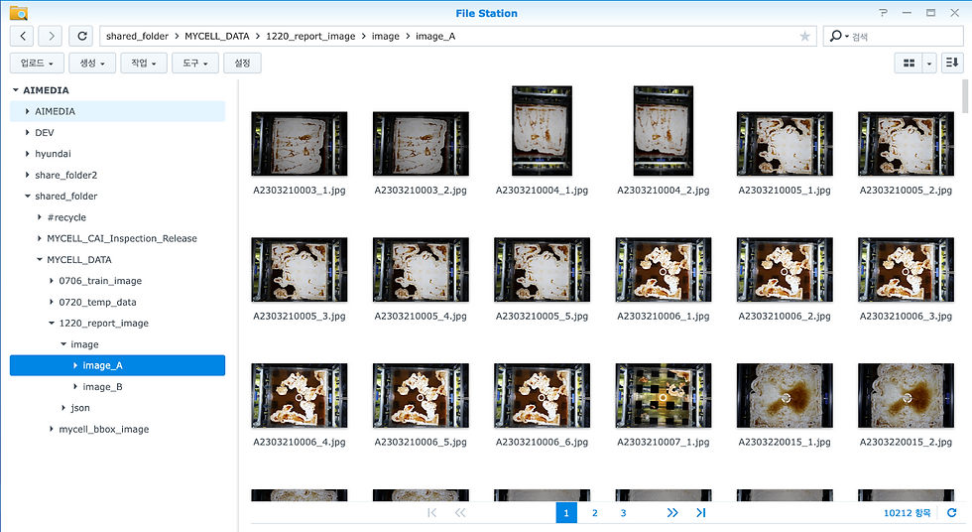Select the mycell_bbox_image folder
Image resolution: width=972 pixels, height=532 pixels.
tap(103, 429)
